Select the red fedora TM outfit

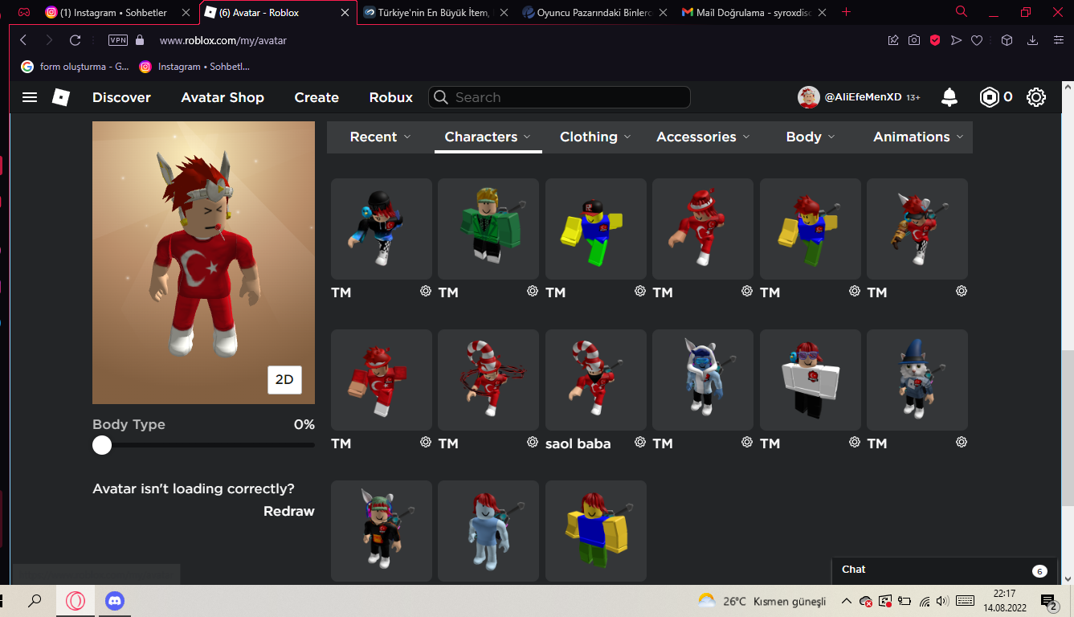[703, 229]
